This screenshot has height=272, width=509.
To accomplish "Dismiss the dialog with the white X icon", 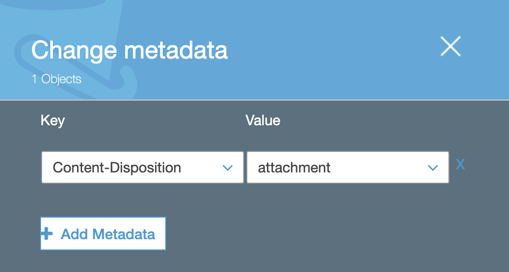I will (450, 46).
